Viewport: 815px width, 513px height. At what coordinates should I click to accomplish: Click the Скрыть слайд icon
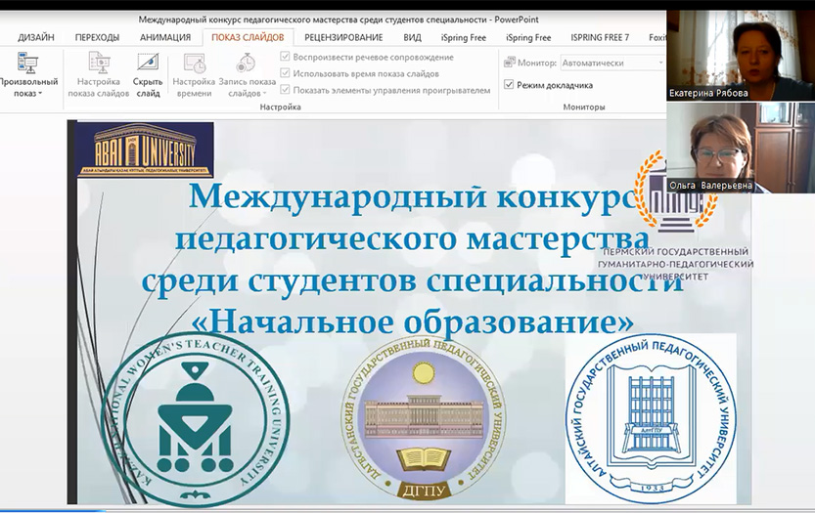click(x=148, y=64)
